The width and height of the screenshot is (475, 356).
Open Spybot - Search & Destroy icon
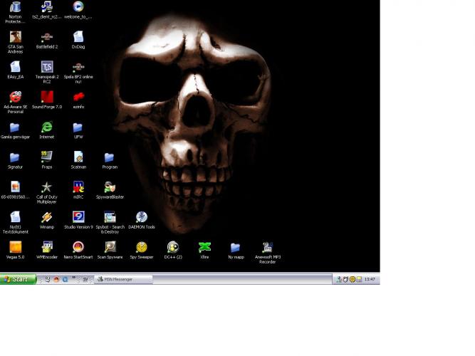click(110, 217)
